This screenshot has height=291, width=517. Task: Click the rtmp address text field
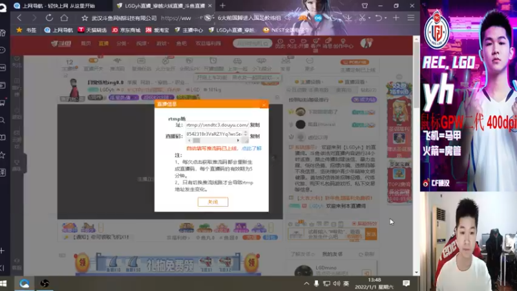point(217,125)
